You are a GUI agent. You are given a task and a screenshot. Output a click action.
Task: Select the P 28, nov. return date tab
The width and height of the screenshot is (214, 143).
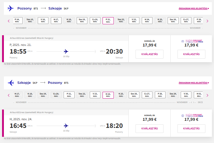160,95
